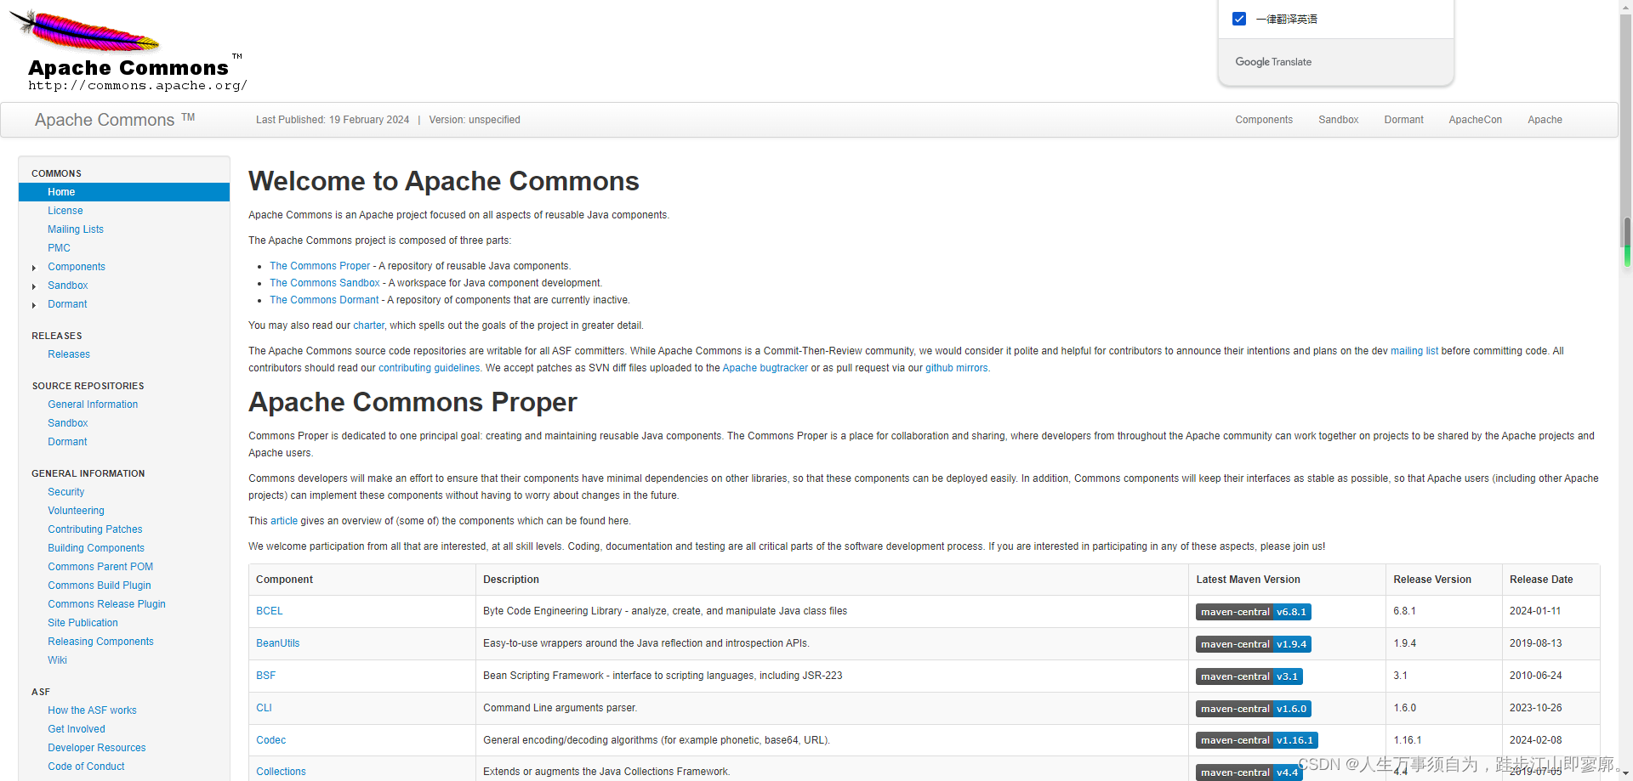Open The Commons Proper link
The width and height of the screenshot is (1633, 781).
tap(320, 266)
